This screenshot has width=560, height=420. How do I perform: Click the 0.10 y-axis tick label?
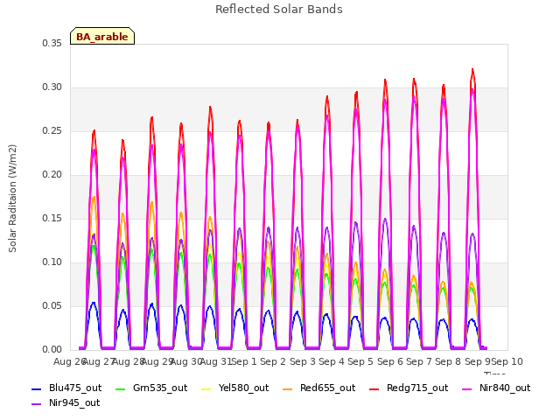click(x=52, y=262)
